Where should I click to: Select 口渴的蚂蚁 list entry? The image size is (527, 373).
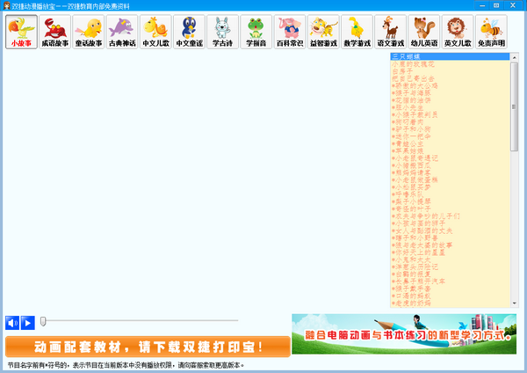(x=450, y=296)
